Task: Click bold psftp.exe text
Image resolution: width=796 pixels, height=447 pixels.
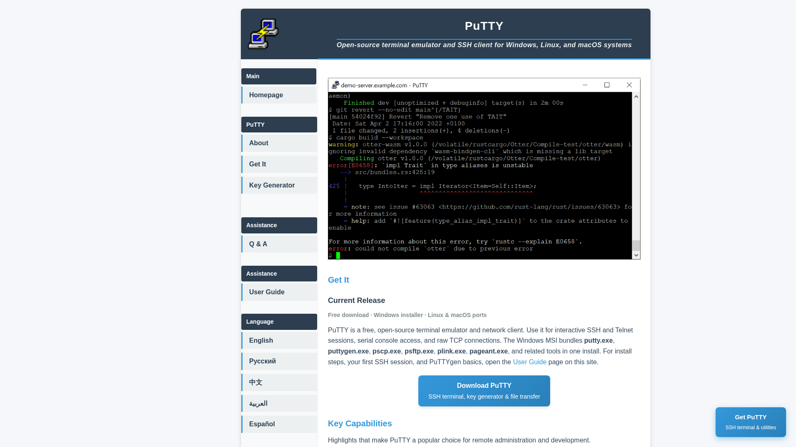Action: (419, 351)
